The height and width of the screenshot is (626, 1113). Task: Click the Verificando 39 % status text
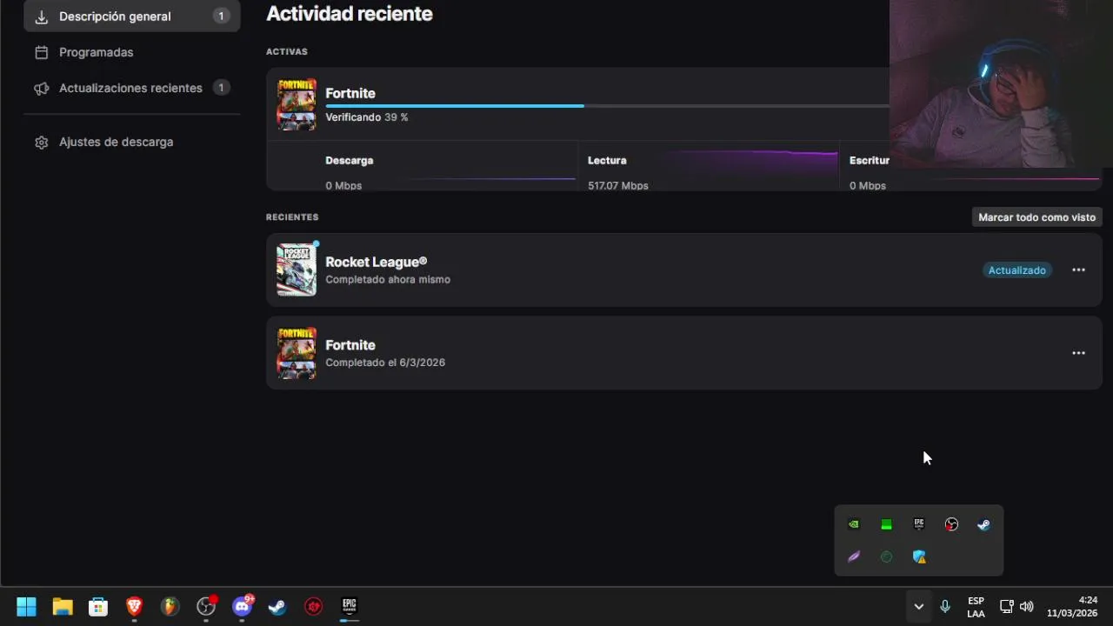367,117
